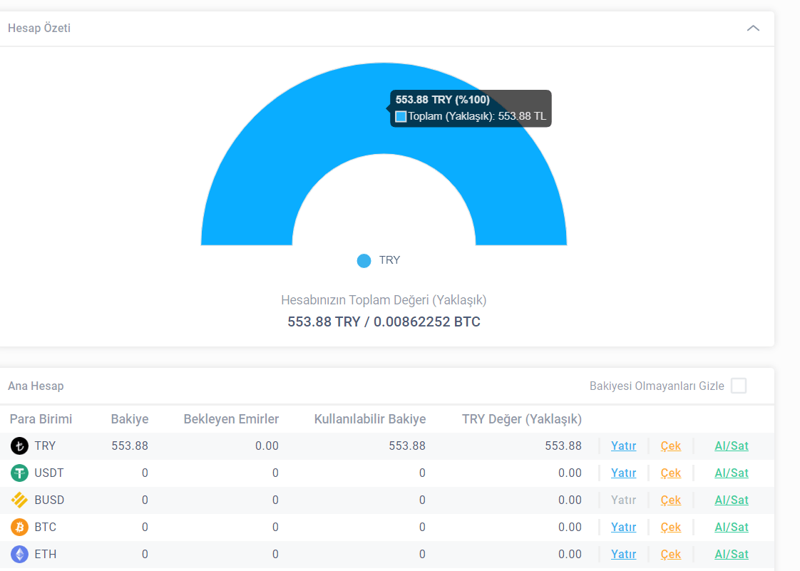Toggle the TRY chart legend dot
This screenshot has width=800, height=571.
[x=364, y=261]
